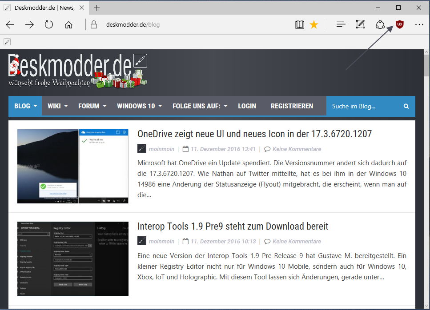Click date 11. Dezember 2016 10:13

click(223, 241)
